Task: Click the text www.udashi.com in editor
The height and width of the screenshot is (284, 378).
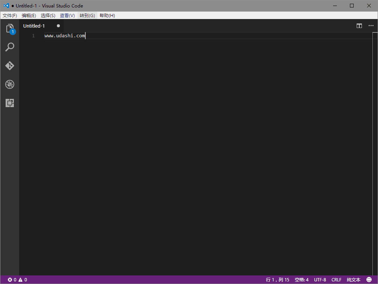Action: pyautogui.click(x=65, y=35)
